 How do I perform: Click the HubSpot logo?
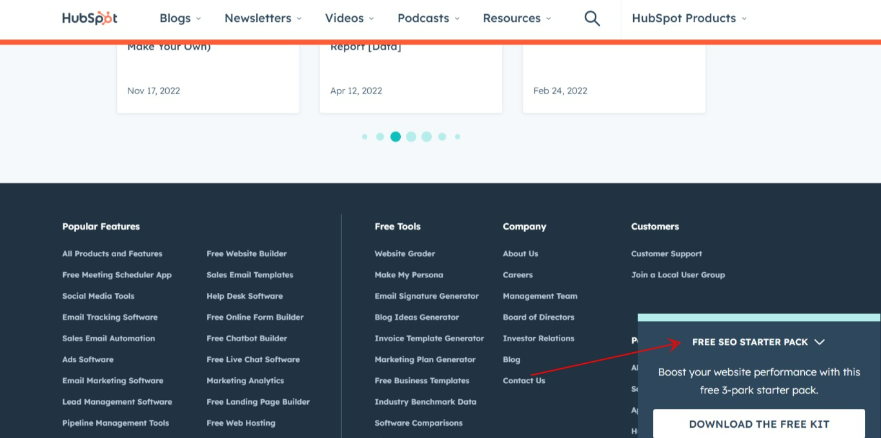(90, 18)
